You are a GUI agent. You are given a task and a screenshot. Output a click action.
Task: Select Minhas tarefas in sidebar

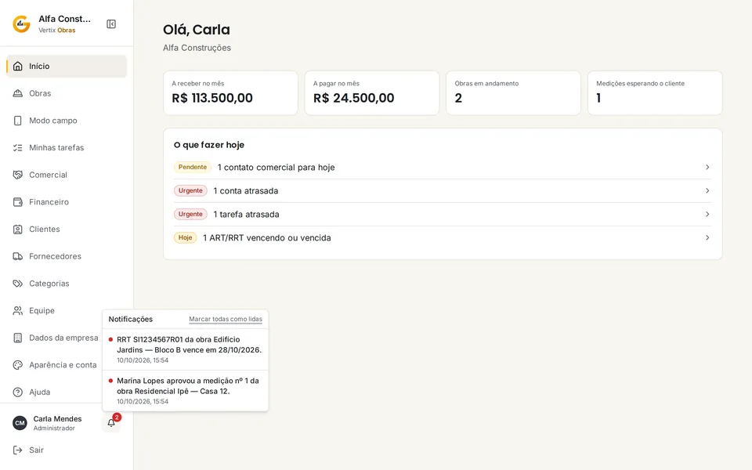pyautogui.click(x=67, y=148)
